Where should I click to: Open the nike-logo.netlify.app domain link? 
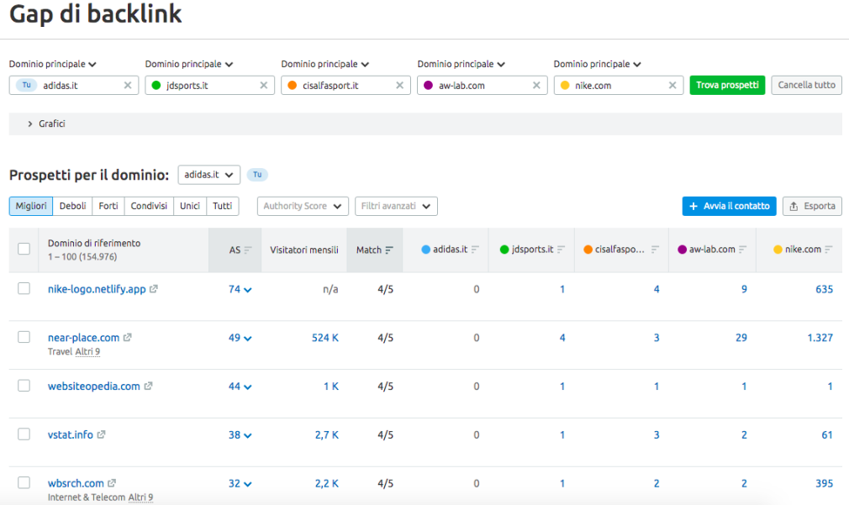coord(97,289)
